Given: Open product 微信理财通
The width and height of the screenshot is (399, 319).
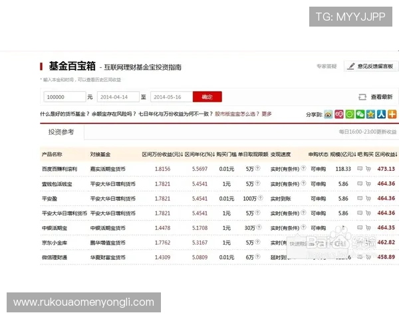Looking at the screenshot, I should click(55, 258).
